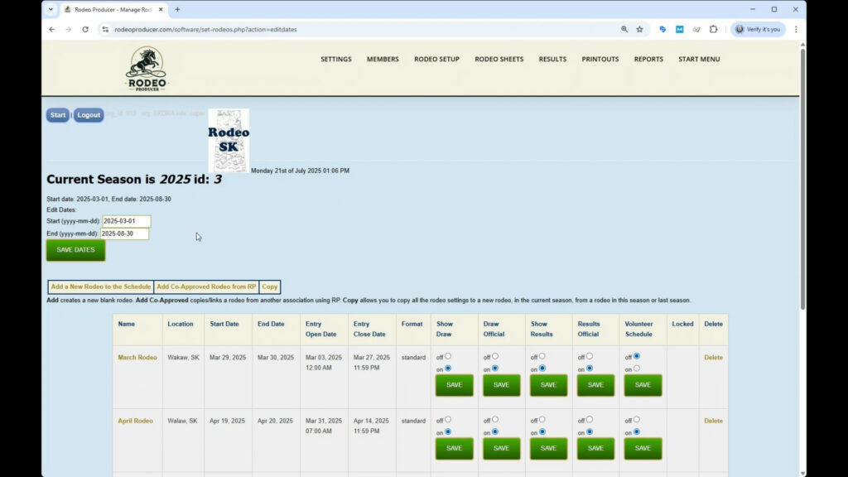The width and height of the screenshot is (848, 477).
Task: Bookmark this page with the star icon
Action: (x=639, y=29)
